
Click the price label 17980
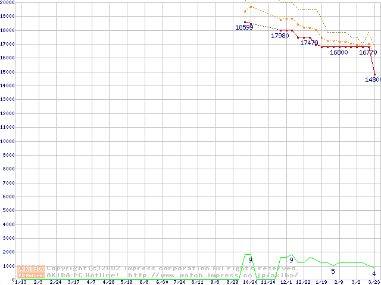(280, 36)
